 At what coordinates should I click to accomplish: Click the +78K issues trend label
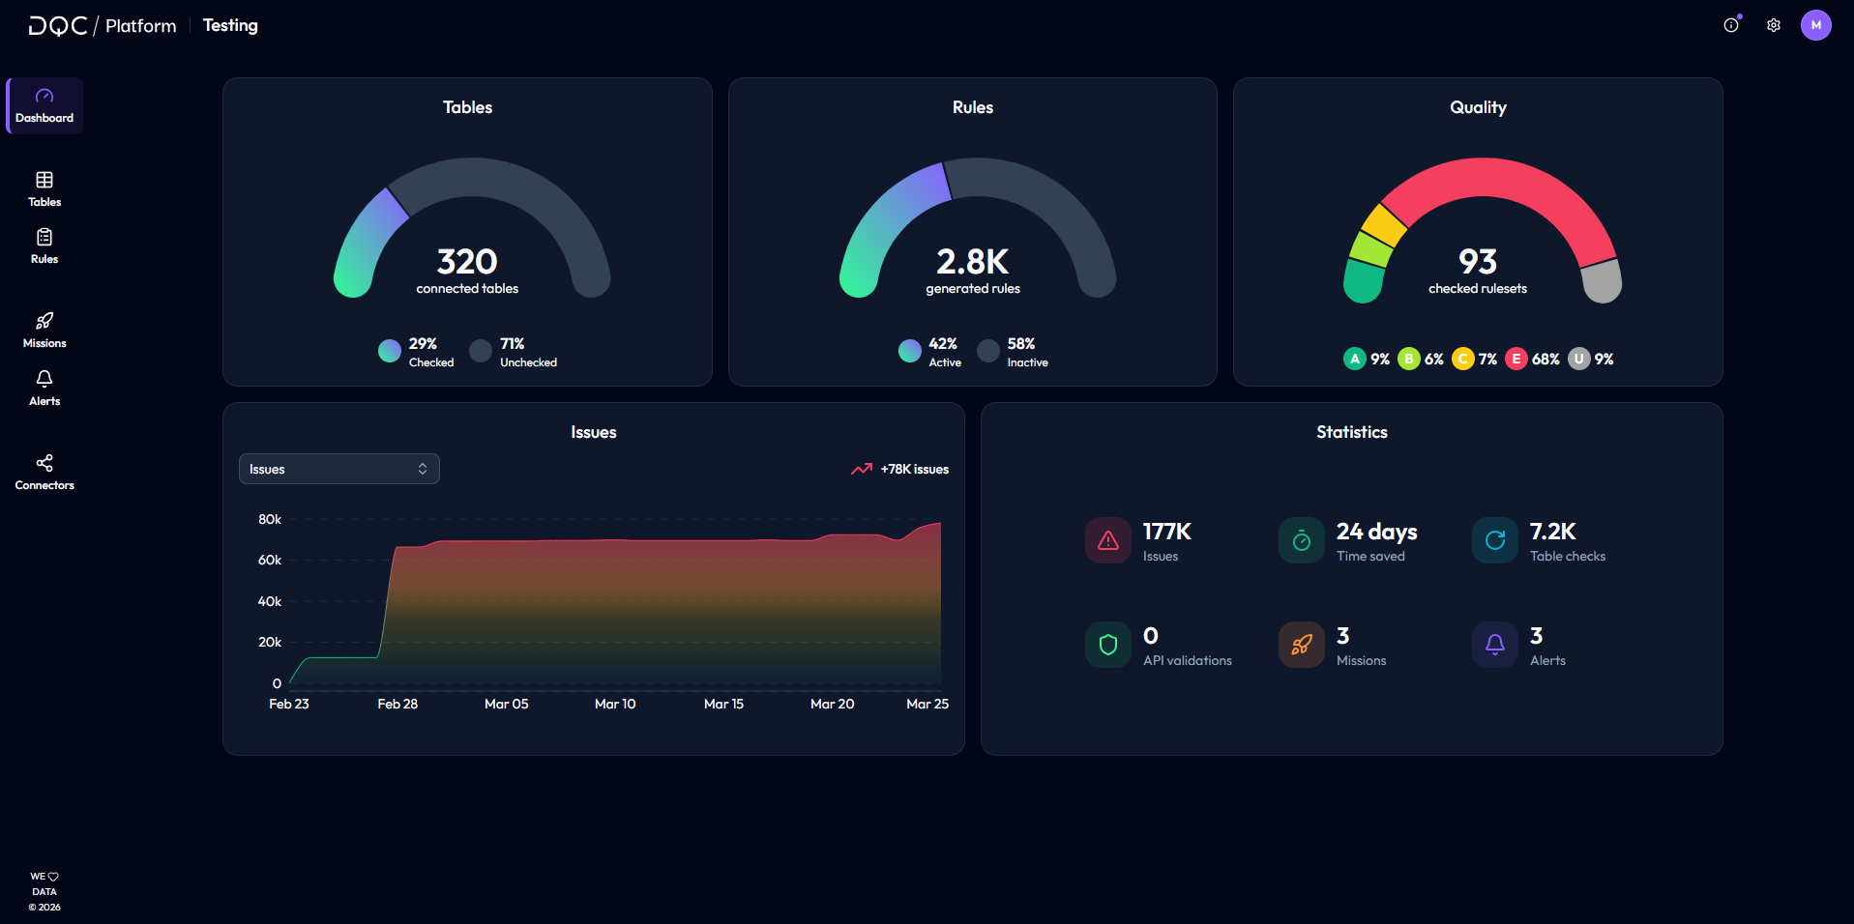914,469
